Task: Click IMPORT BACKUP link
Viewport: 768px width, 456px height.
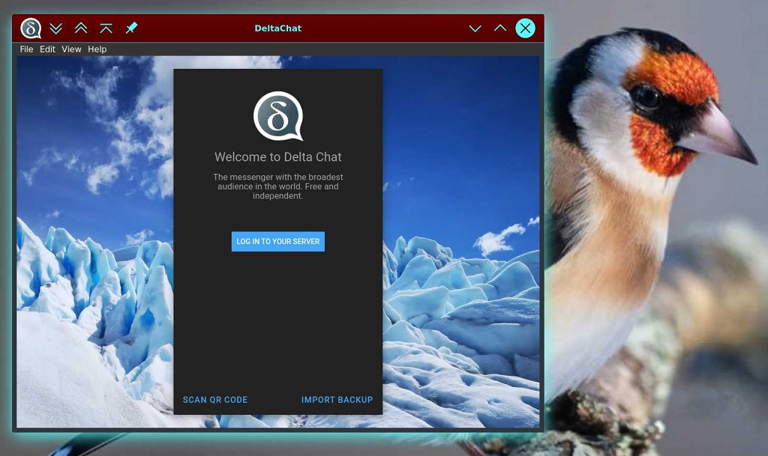Action: point(337,400)
